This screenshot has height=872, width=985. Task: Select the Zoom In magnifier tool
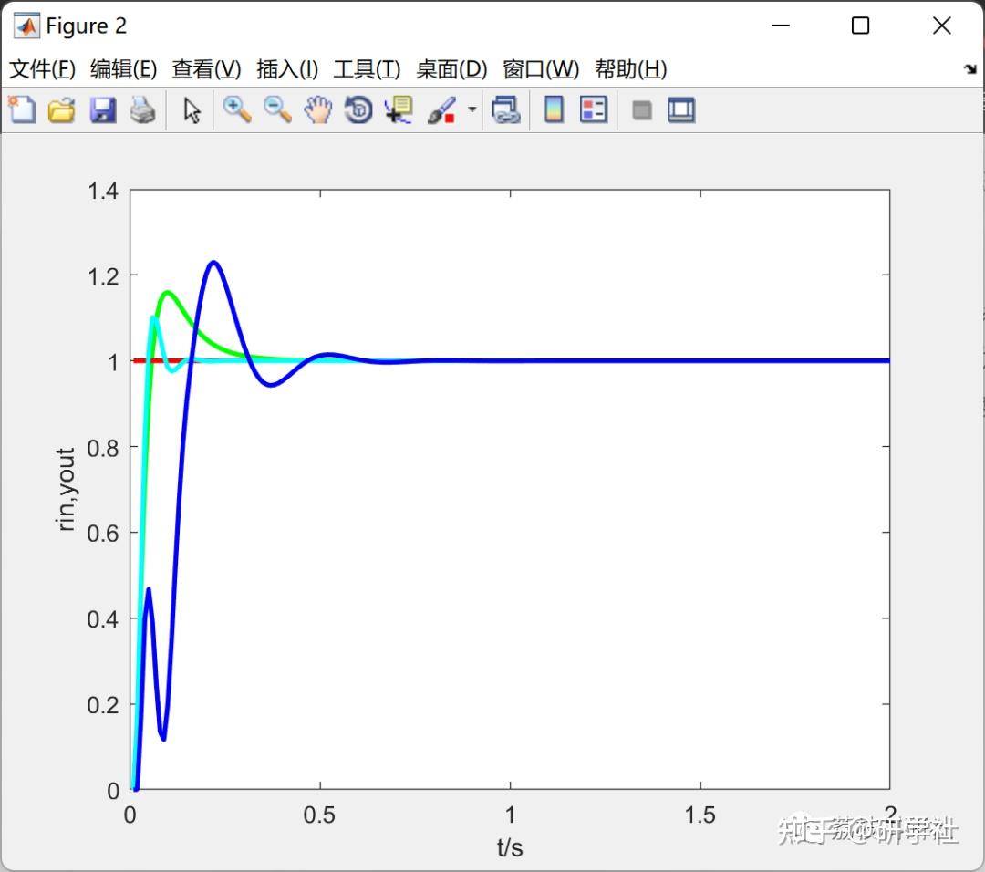[x=237, y=110]
